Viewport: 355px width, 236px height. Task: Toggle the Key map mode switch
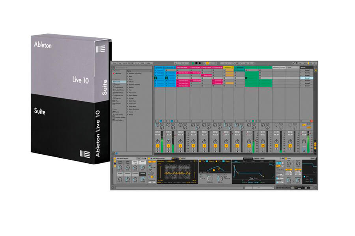300,63
